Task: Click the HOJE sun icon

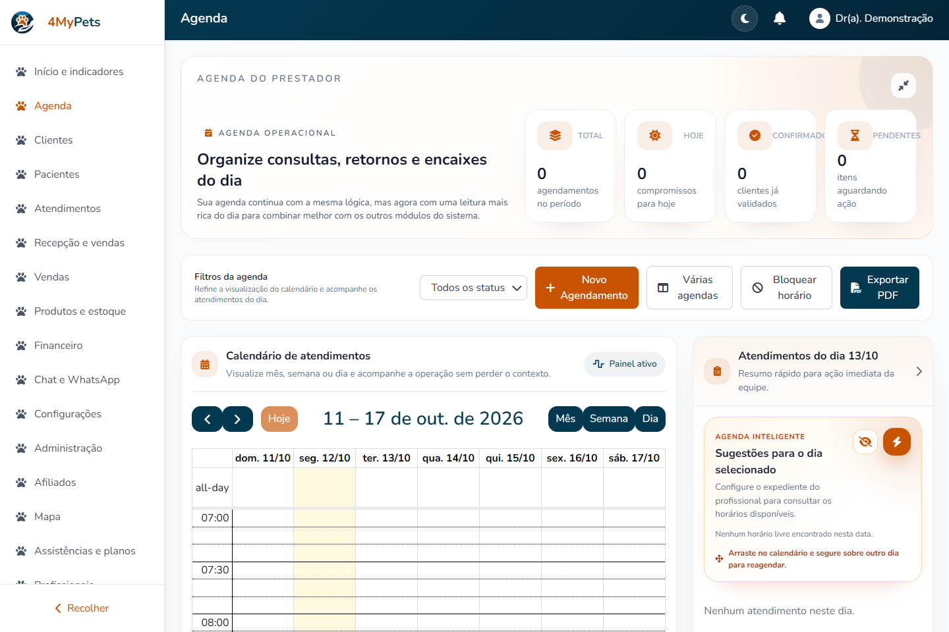Action: [655, 136]
